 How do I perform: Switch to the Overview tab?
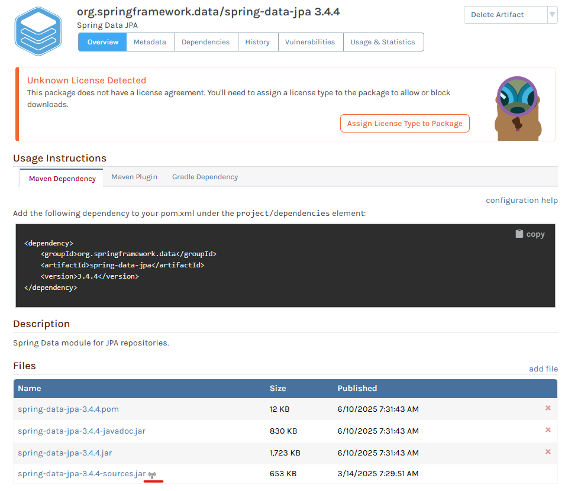tap(102, 42)
